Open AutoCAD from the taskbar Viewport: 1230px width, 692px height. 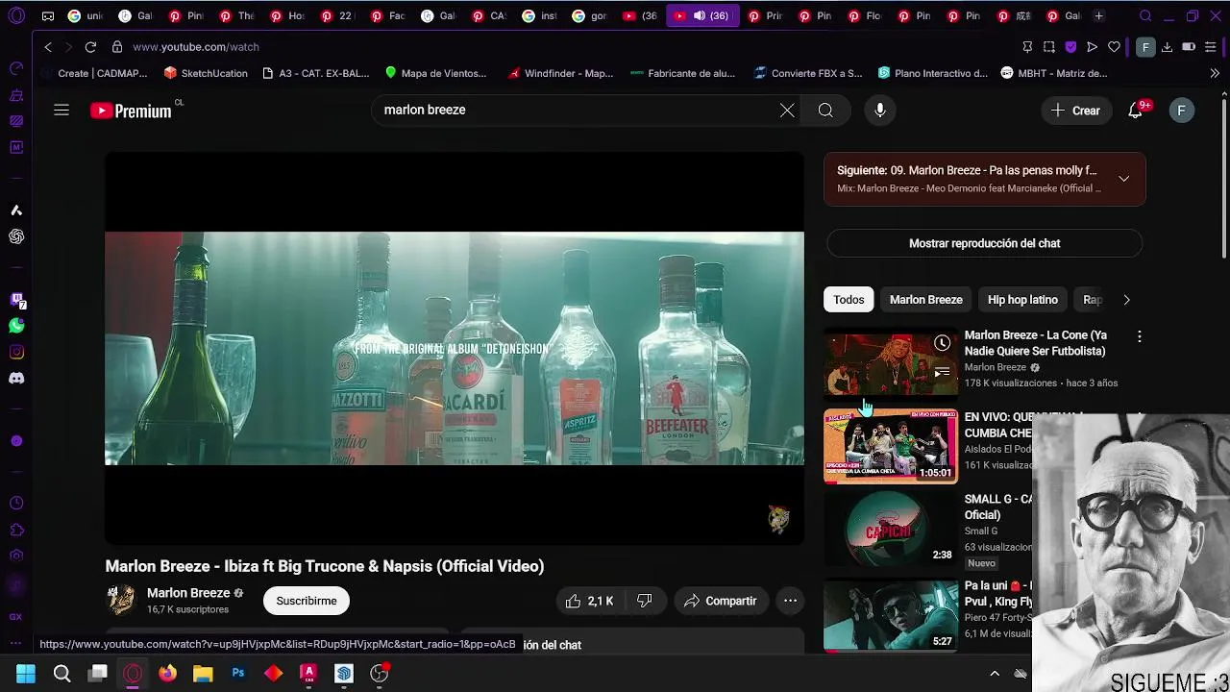coord(308,673)
